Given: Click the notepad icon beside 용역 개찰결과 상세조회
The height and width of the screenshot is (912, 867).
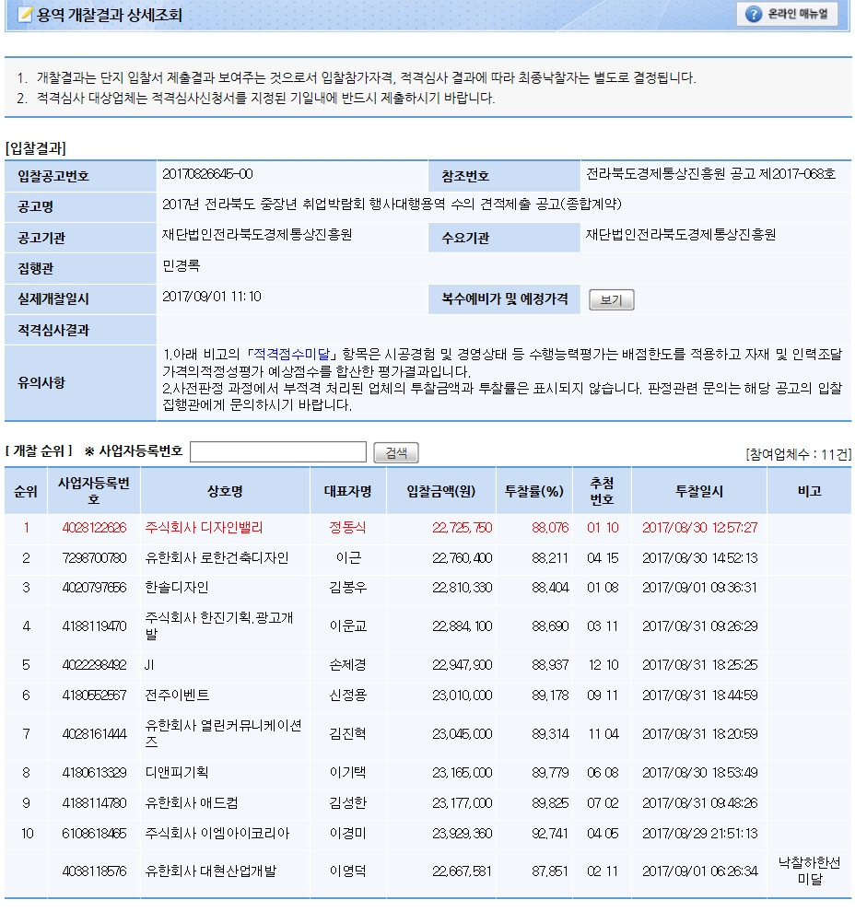Looking at the screenshot, I should (x=25, y=16).
